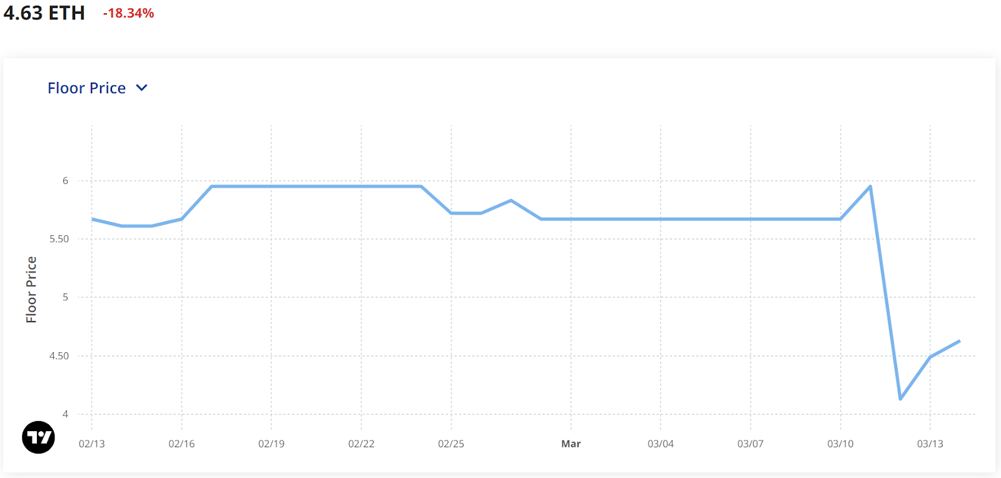This screenshot has height=478, width=1001.
Task: Select the 03/10 date label
Action: [x=840, y=444]
